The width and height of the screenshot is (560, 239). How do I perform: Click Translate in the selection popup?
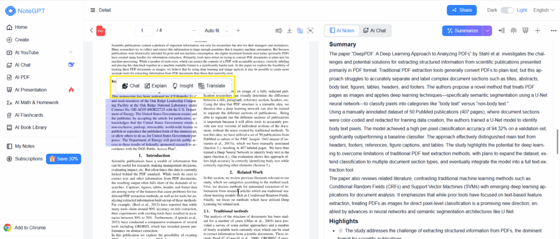(212, 86)
